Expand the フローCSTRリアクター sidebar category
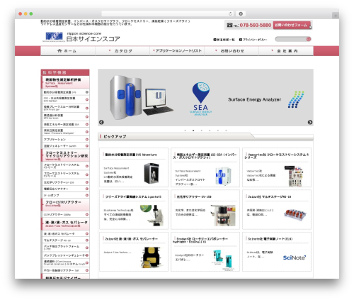 [65, 204]
